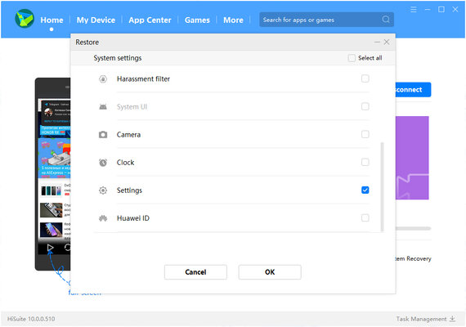Click the Camera item icon

[x=103, y=135]
